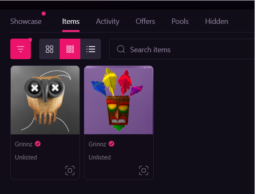Screen dimensions: 255x194
Task: Click the verified badge on owl mask card
Action: click(x=38, y=144)
